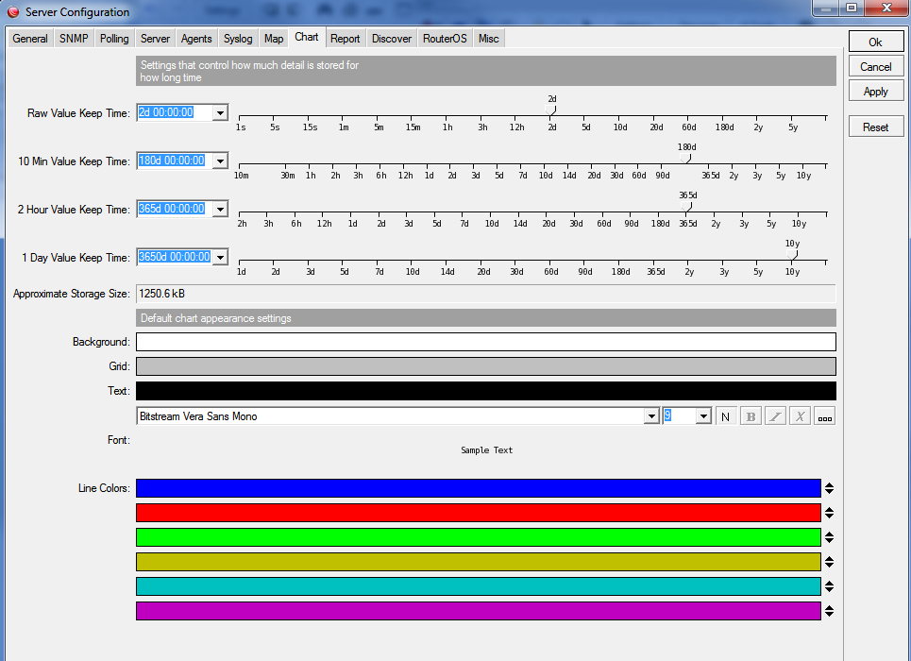Go to the Report tab
This screenshot has height=661, width=911.
[x=346, y=39]
